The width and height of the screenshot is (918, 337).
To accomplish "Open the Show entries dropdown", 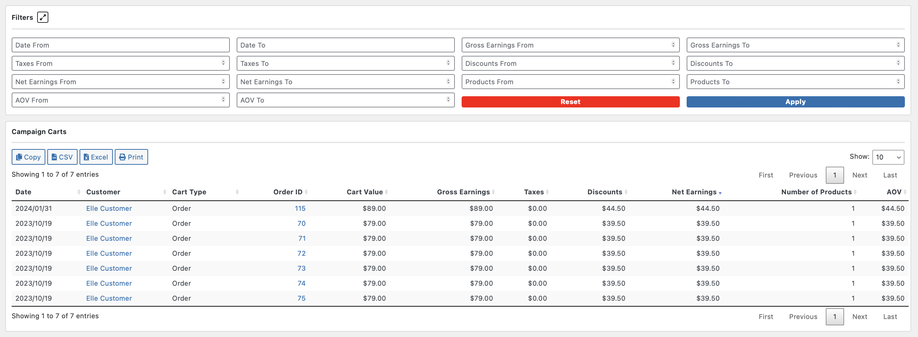I will click(x=888, y=157).
